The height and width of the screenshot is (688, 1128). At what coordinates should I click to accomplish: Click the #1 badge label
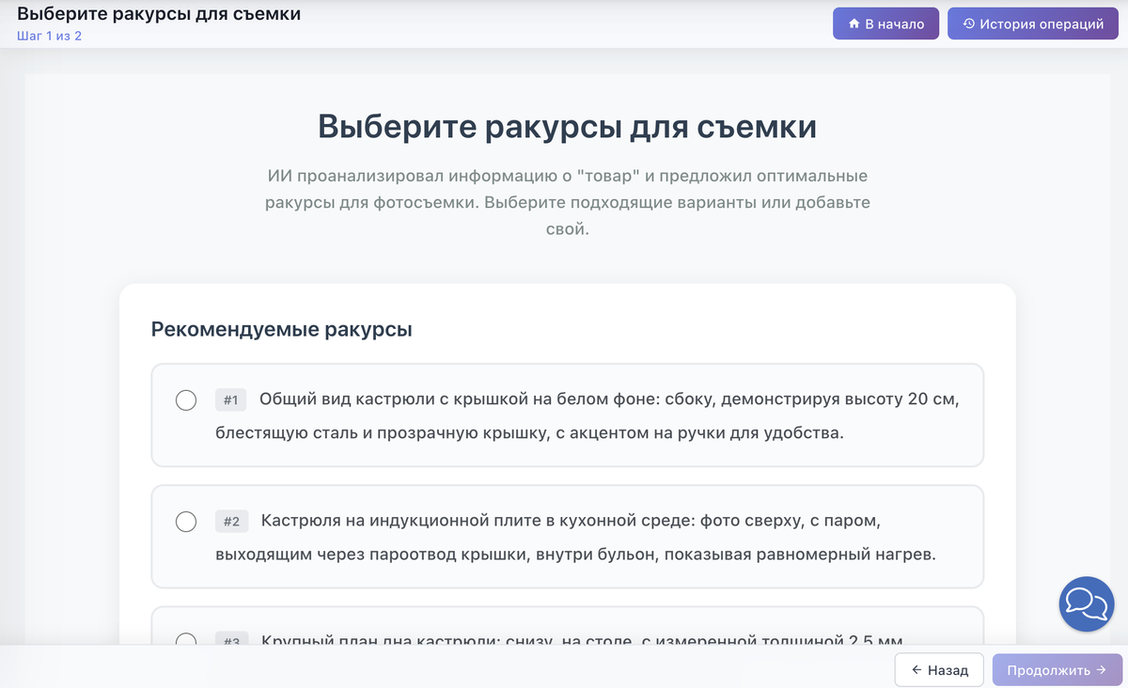(x=230, y=400)
